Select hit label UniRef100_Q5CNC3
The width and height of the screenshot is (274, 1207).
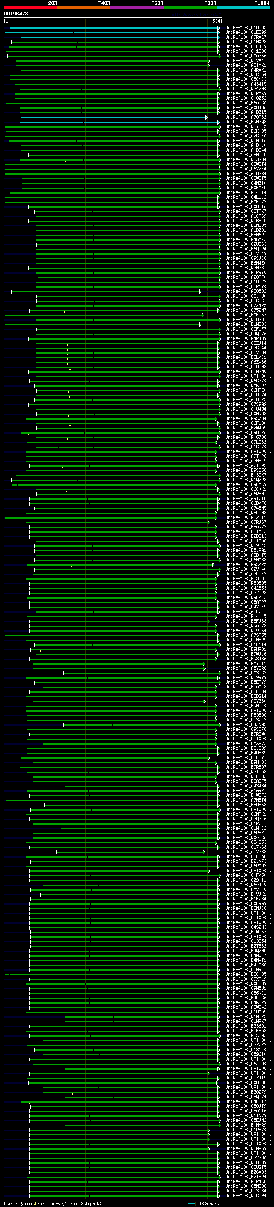click(246, 79)
